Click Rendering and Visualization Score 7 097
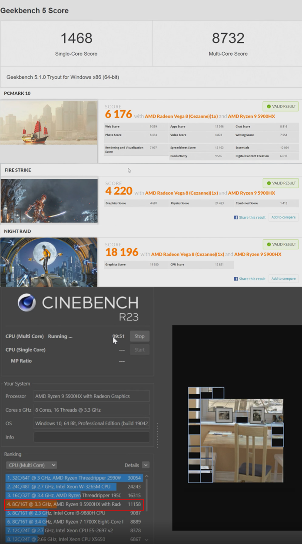 coord(153,148)
